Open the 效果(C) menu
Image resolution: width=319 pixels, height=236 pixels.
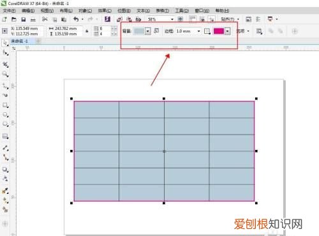[x=105, y=10]
